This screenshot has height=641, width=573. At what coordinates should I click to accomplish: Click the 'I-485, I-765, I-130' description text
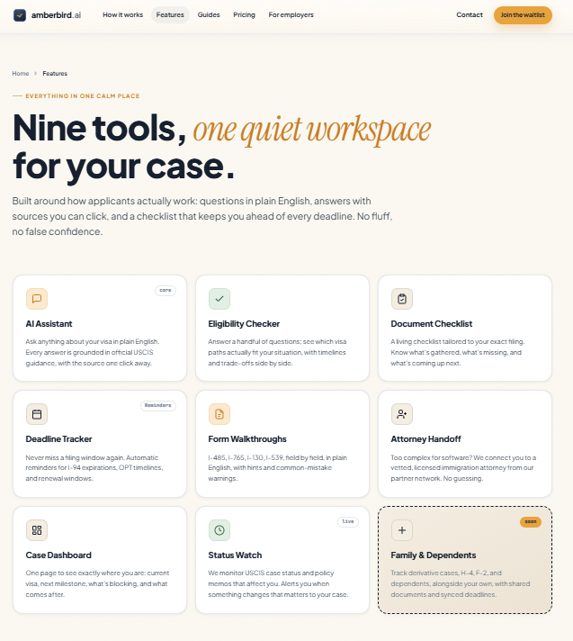coord(278,468)
